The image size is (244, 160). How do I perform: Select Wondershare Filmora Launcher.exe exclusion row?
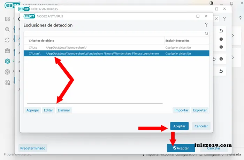click(116, 54)
